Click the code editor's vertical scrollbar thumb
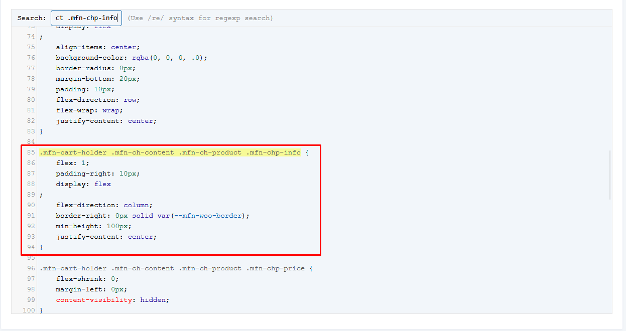The image size is (626, 331). (610, 175)
